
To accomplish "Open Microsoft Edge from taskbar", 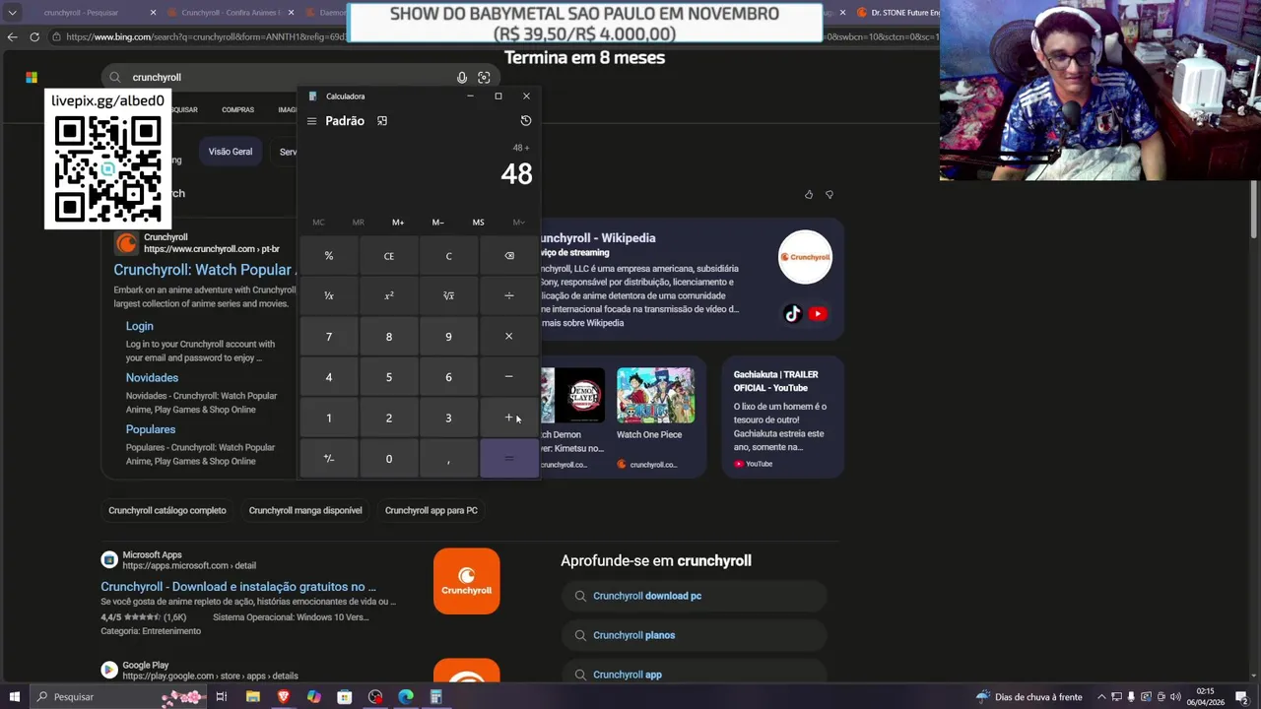I will 406,697.
